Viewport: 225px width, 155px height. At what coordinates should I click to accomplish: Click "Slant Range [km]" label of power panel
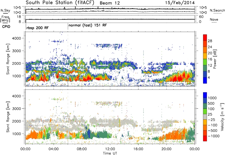(8, 59)
